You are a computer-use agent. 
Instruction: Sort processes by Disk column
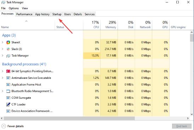coord(126,25)
